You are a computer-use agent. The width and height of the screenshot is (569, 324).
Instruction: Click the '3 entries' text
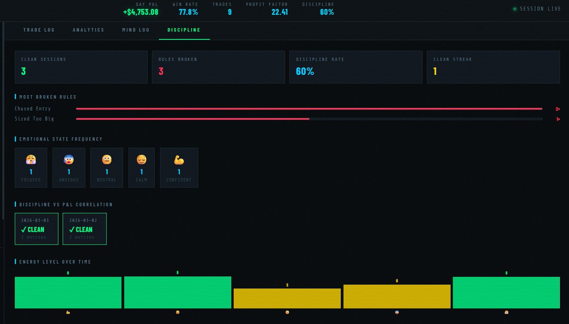pos(34,237)
